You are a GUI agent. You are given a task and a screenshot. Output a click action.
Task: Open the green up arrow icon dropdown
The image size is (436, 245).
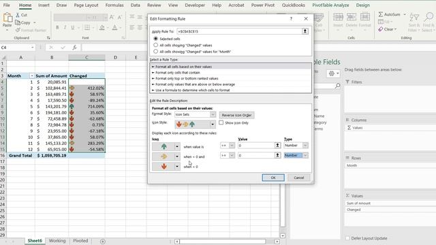(x=177, y=146)
